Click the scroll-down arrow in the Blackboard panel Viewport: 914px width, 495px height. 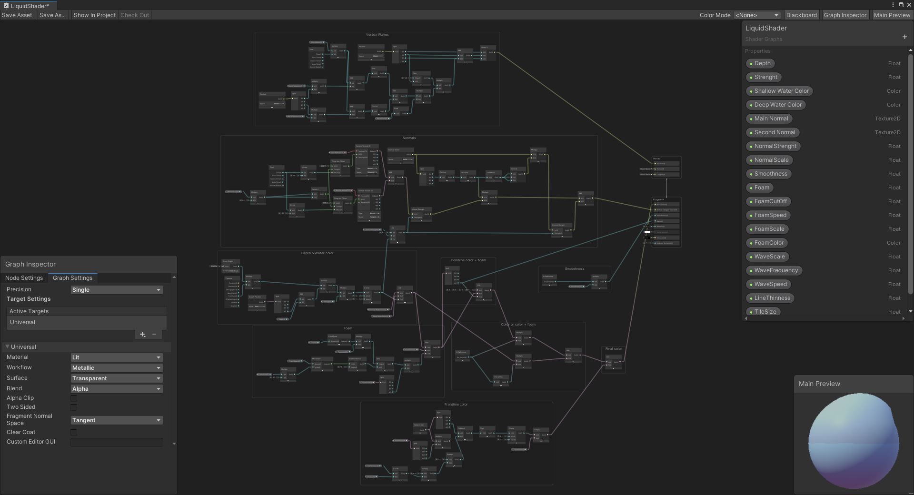coord(911,312)
